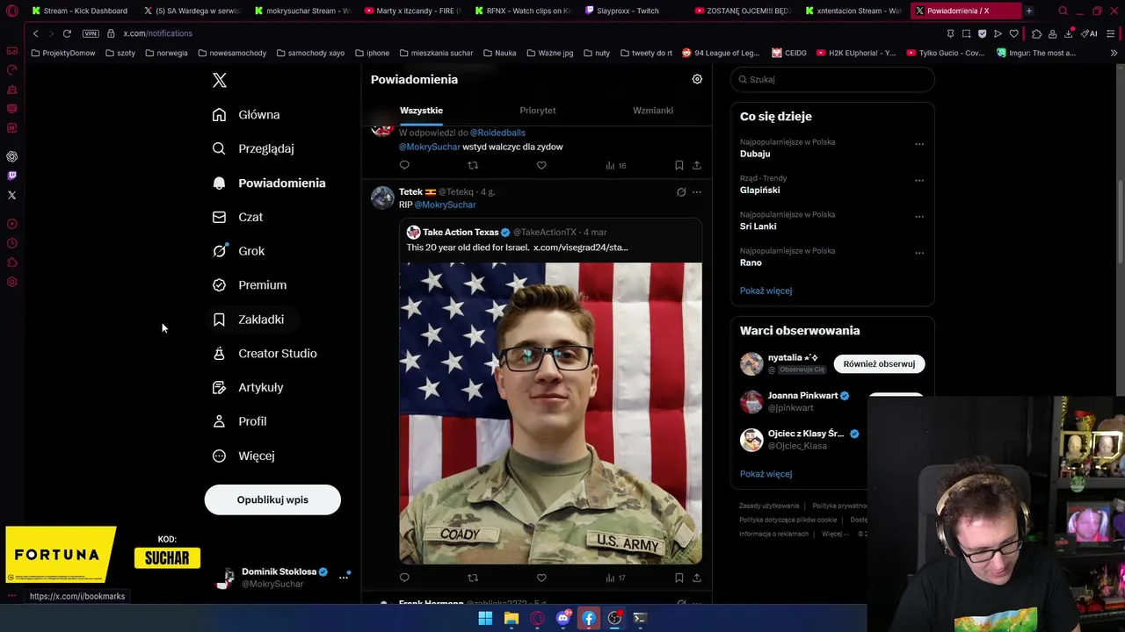
Task: Open Twitch in Opera sidebar
Action: pyautogui.click(x=12, y=176)
